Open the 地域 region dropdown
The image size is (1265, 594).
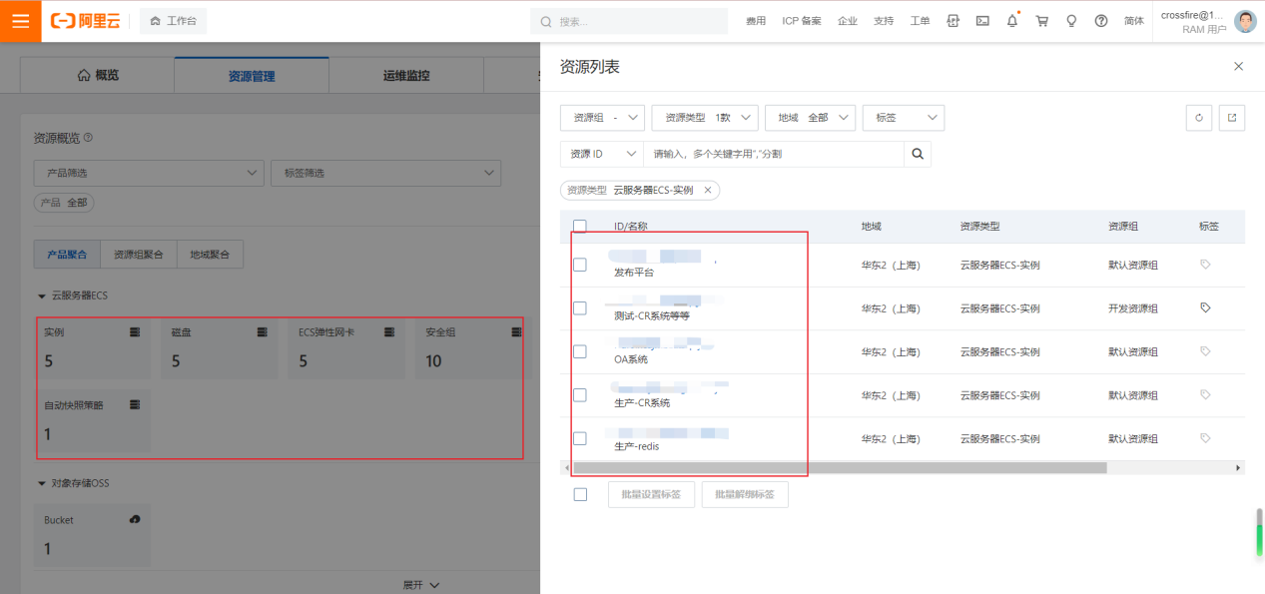[810, 118]
